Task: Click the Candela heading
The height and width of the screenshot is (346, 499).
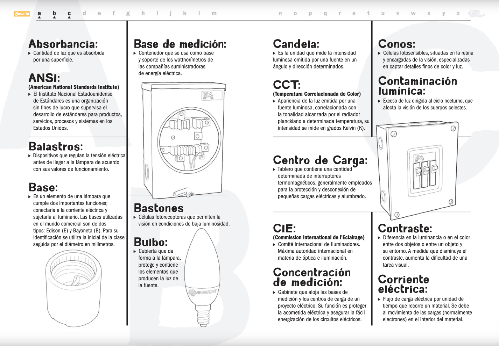Action: [x=296, y=44]
